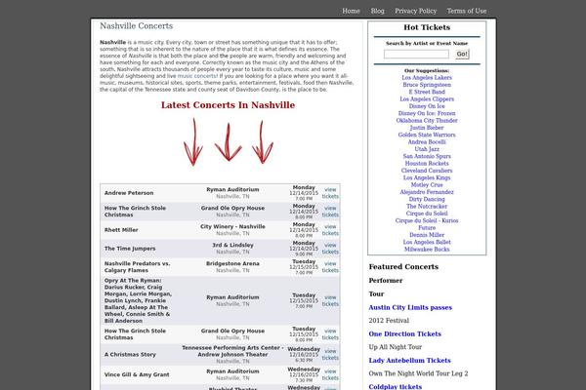This screenshot has width=586, height=390.
Task: View tickets for Vince Gill & Amy Grant
Action: tap(330, 374)
